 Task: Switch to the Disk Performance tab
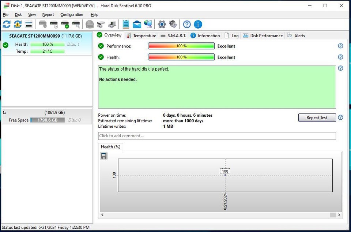tap(263, 35)
